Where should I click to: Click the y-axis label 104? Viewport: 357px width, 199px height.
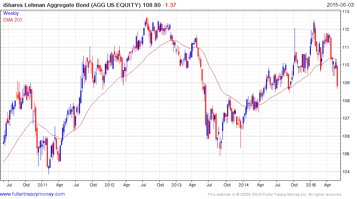[346, 171]
